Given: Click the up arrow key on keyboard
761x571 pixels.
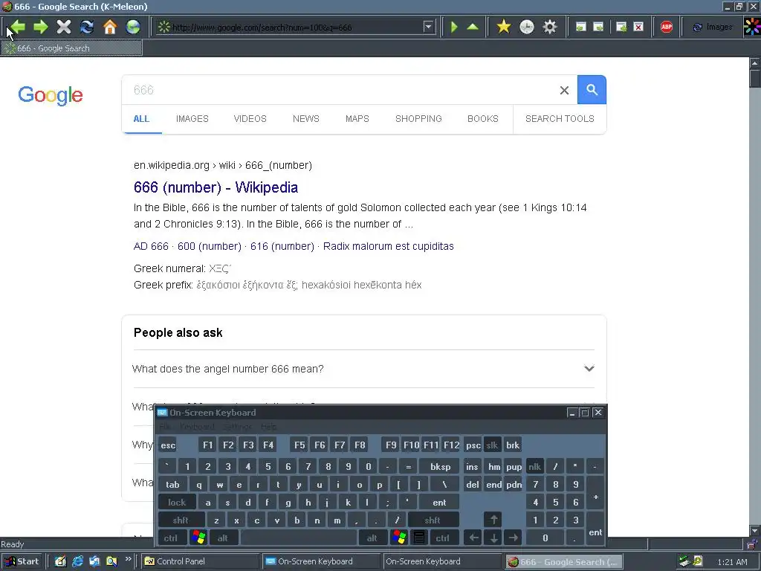Looking at the screenshot, I should coord(493,520).
